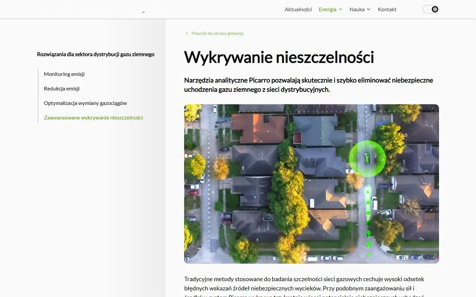Click the site logo in header
This screenshot has height=297, width=476.
99,9
